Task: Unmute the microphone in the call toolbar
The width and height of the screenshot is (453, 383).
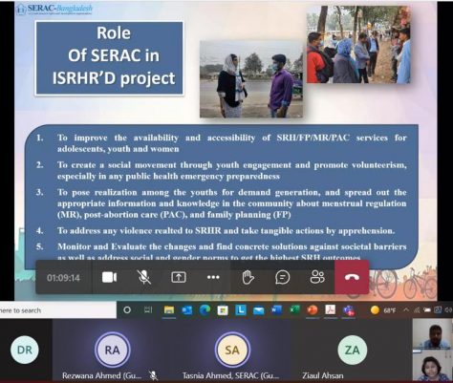Action: click(x=144, y=277)
